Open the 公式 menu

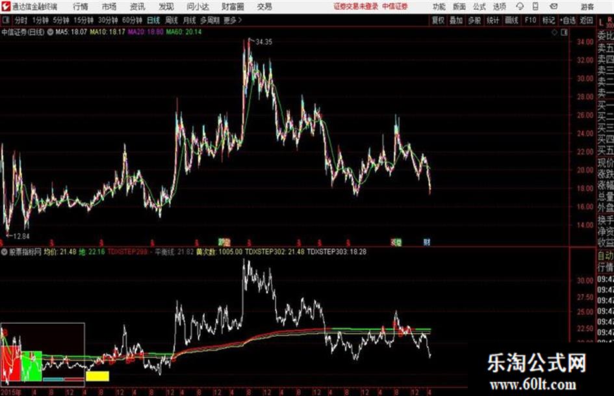[x=480, y=7]
